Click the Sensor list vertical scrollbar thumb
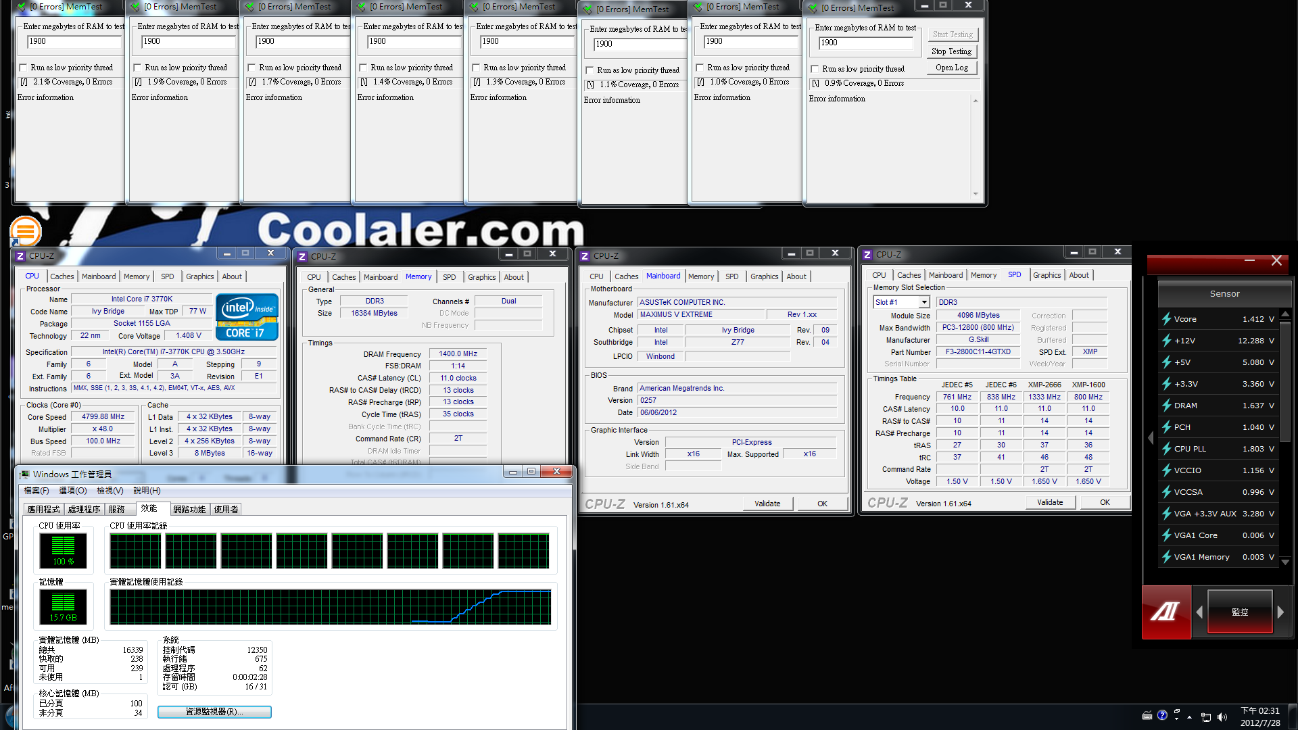 pyautogui.click(x=1285, y=382)
